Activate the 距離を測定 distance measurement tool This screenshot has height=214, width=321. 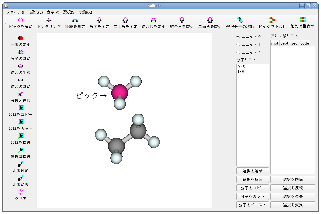(x=75, y=20)
